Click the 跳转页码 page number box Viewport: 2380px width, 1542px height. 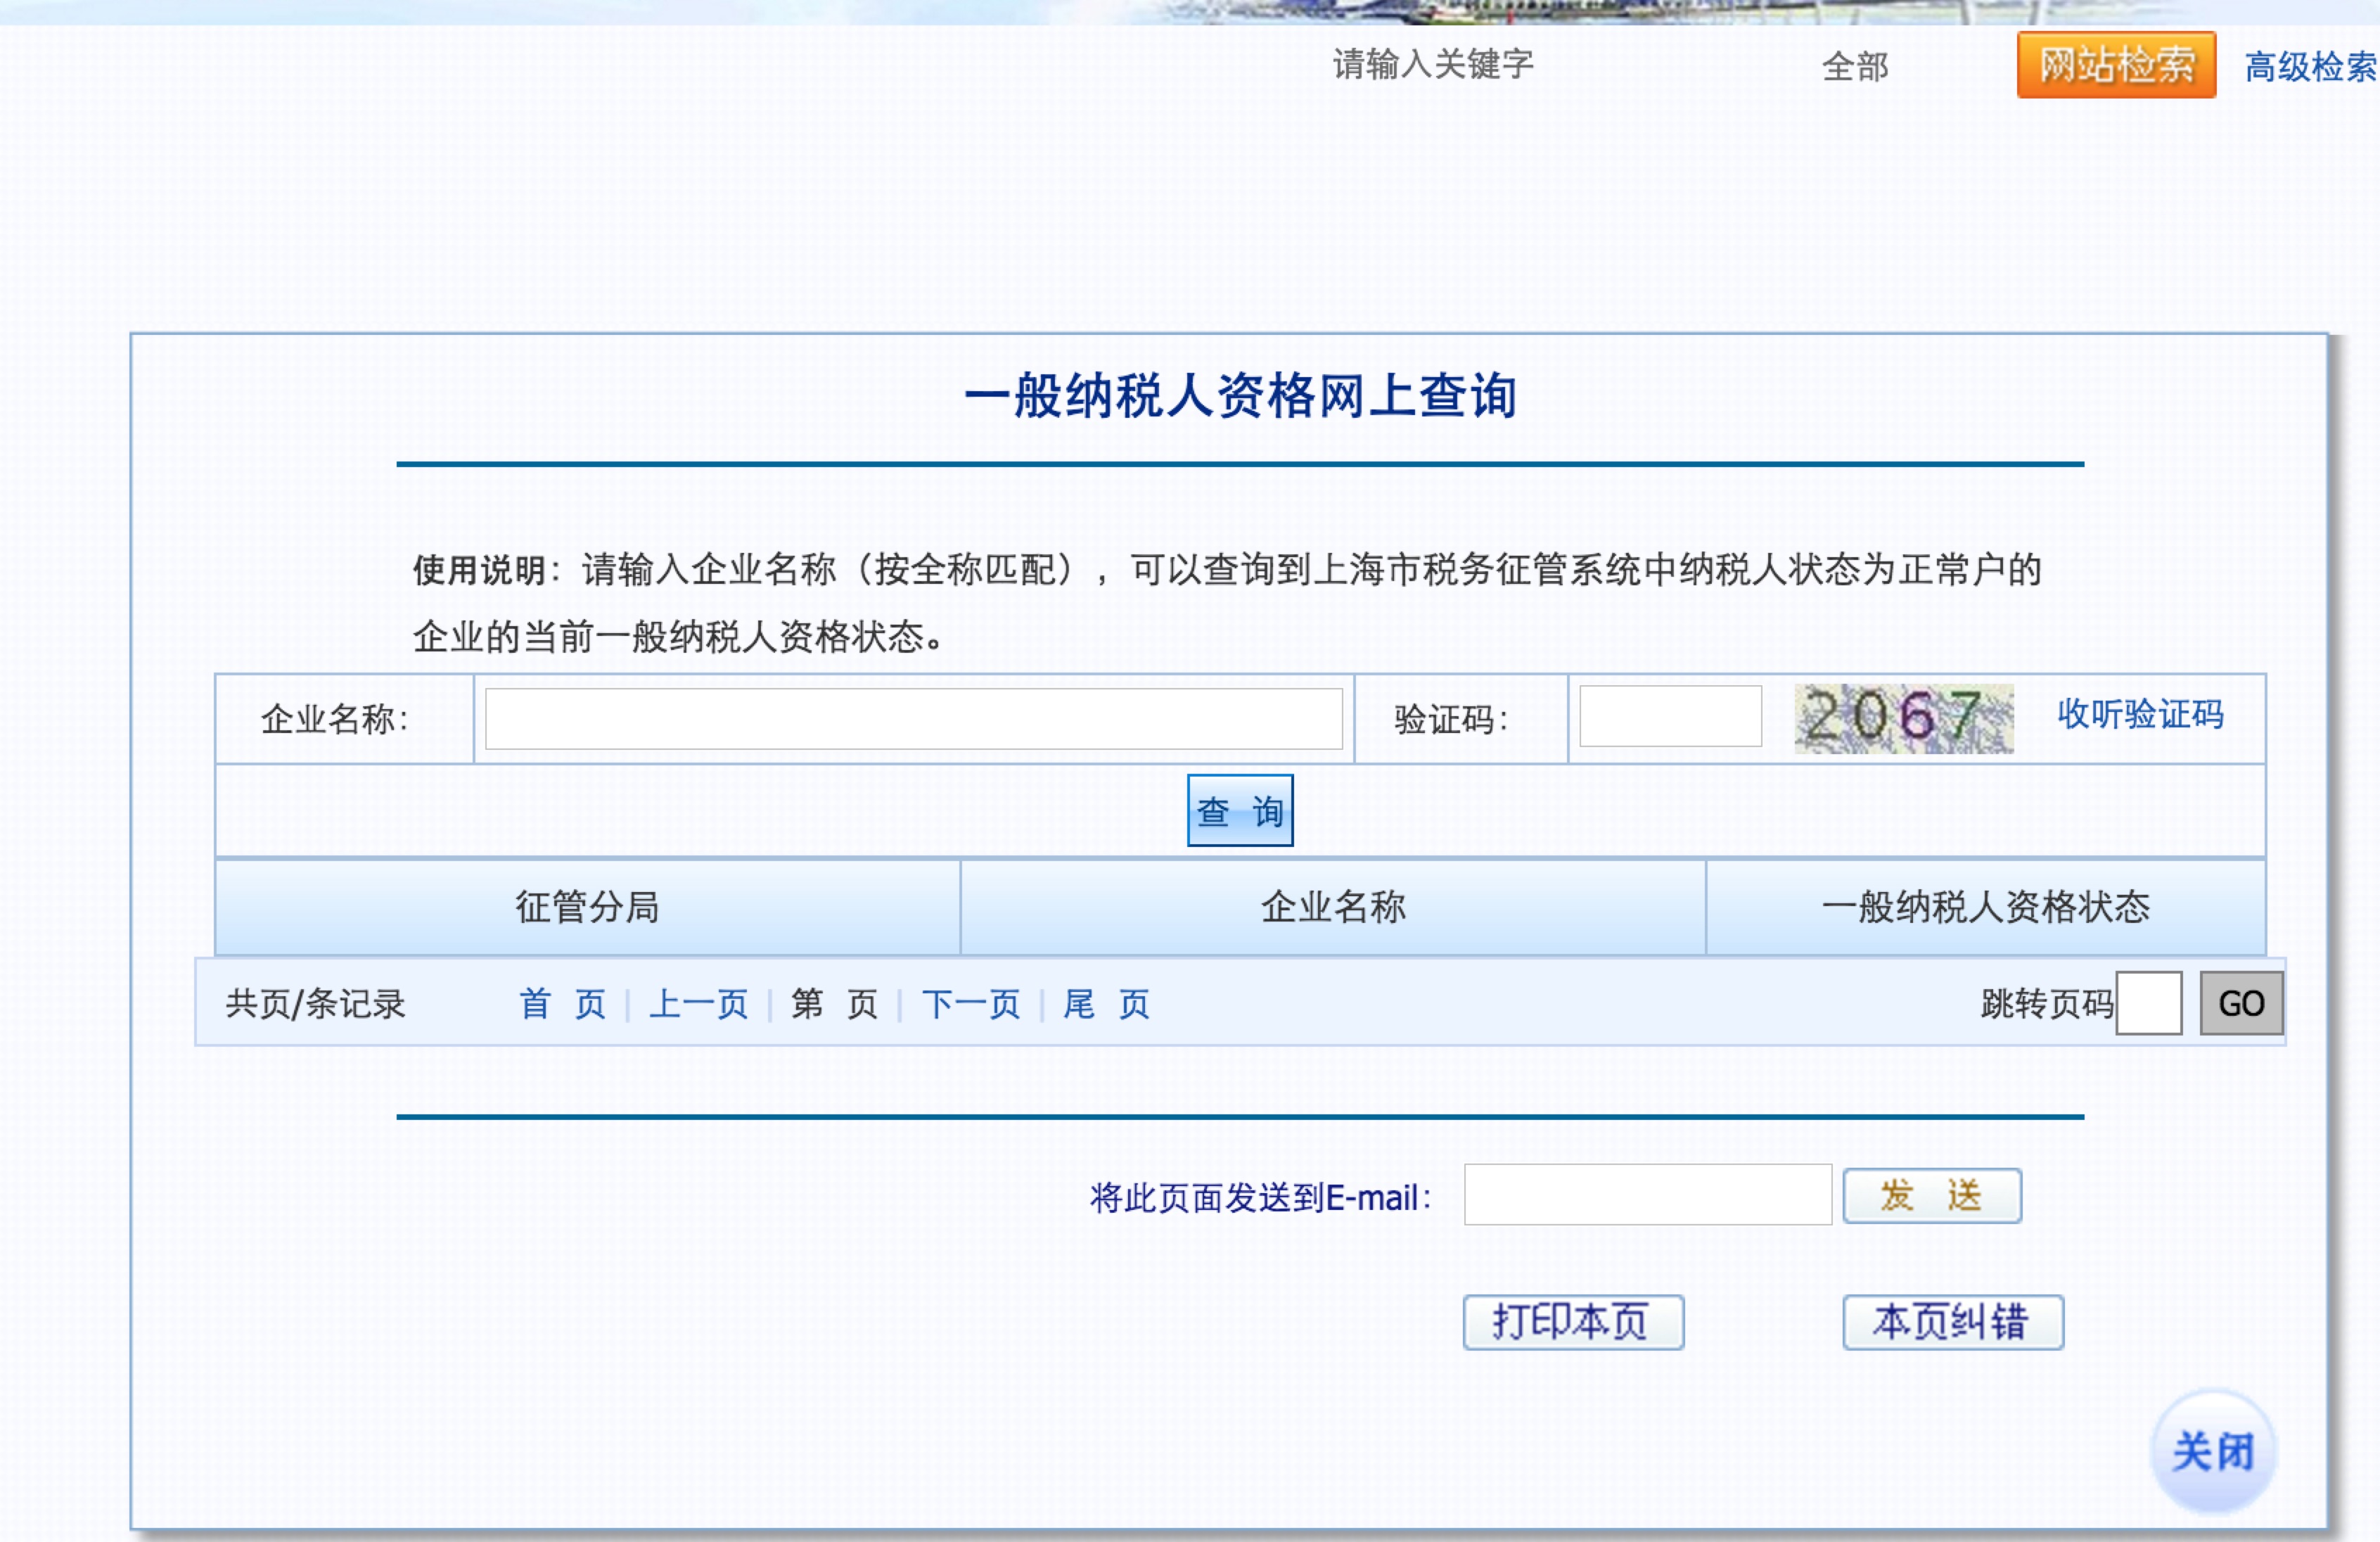point(2148,1003)
